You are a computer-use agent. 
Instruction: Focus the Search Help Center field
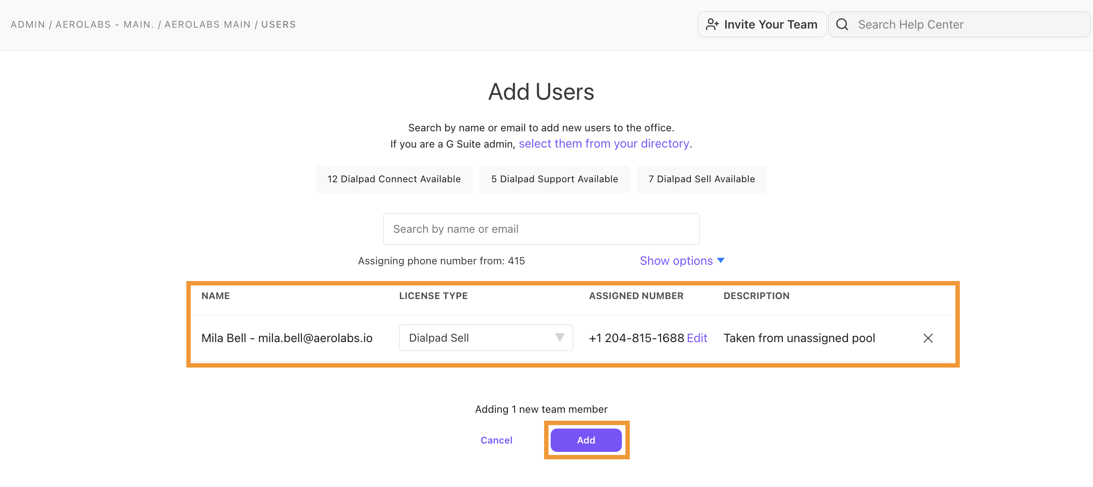pos(959,25)
